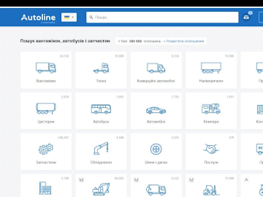Open the commercial vans category icon
263x197 pixels.
156,68
